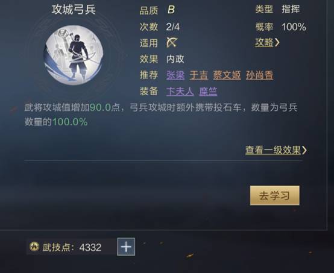Tap the chevron next to 攻略
This screenshot has width=334, height=273.
coord(277,42)
